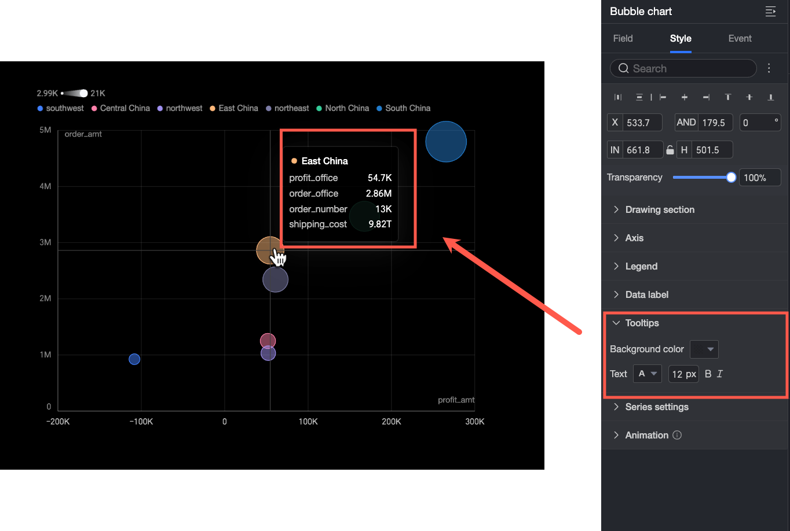Click the 'Bubble chart' panel title
The width and height of the screenshot is (790, 531).
tap(641, 12)
